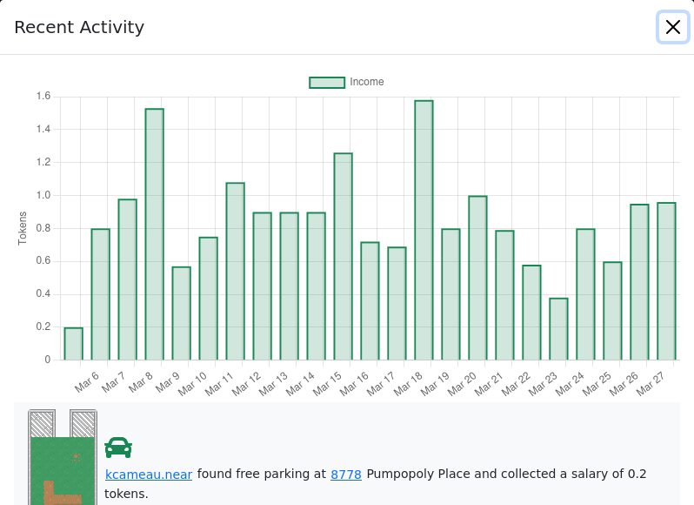Open the kcameau.near profile link
Viewport: 694px width, 505px height.
click(x=149, y=474)
